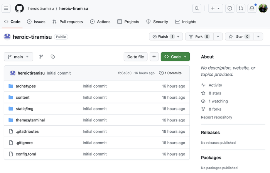Go to GitHub home via Octocat logo

(x=19, y=8)
